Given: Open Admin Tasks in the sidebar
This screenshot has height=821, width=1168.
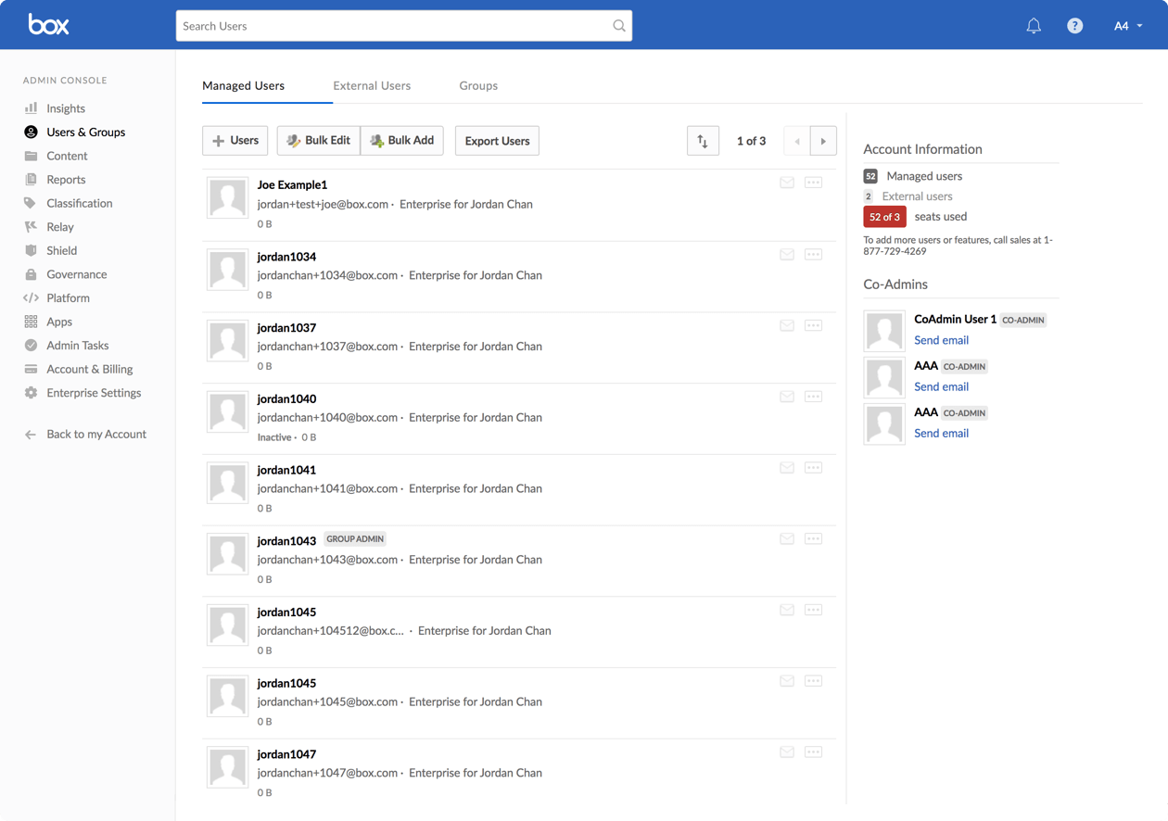Looking at the screenshot, I should coord(78,346).
